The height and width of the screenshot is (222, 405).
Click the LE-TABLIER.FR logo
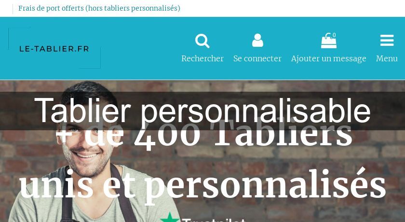[x=54, y=49]
